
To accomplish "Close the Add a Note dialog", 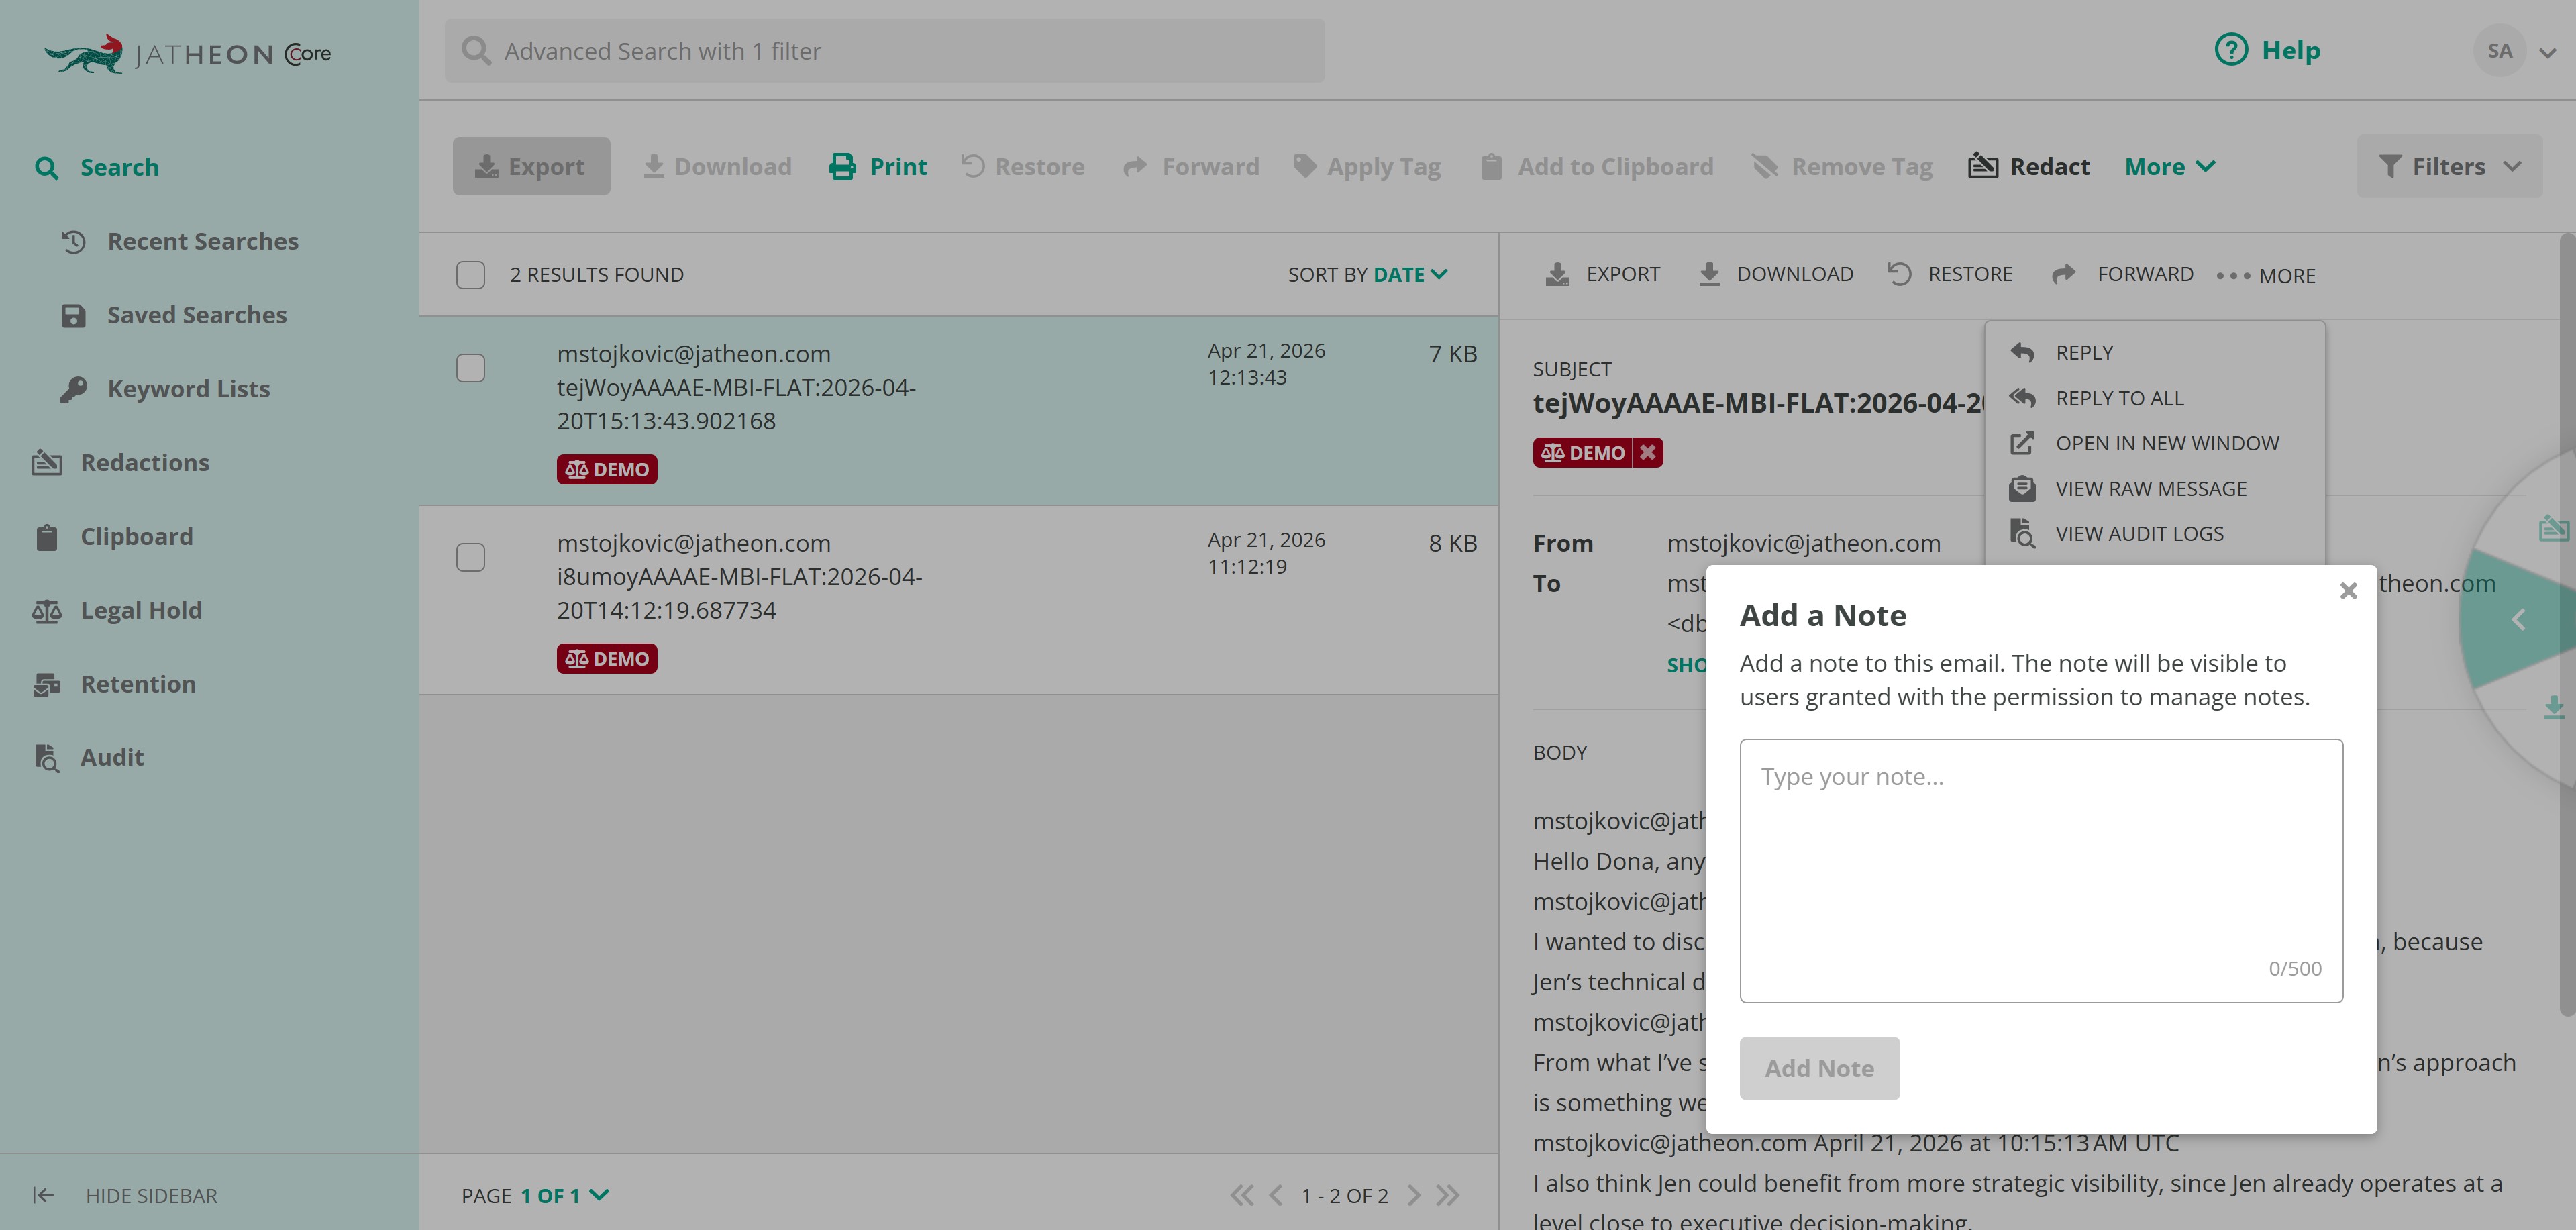I will pyautogui.click(x=2349, y=591).
